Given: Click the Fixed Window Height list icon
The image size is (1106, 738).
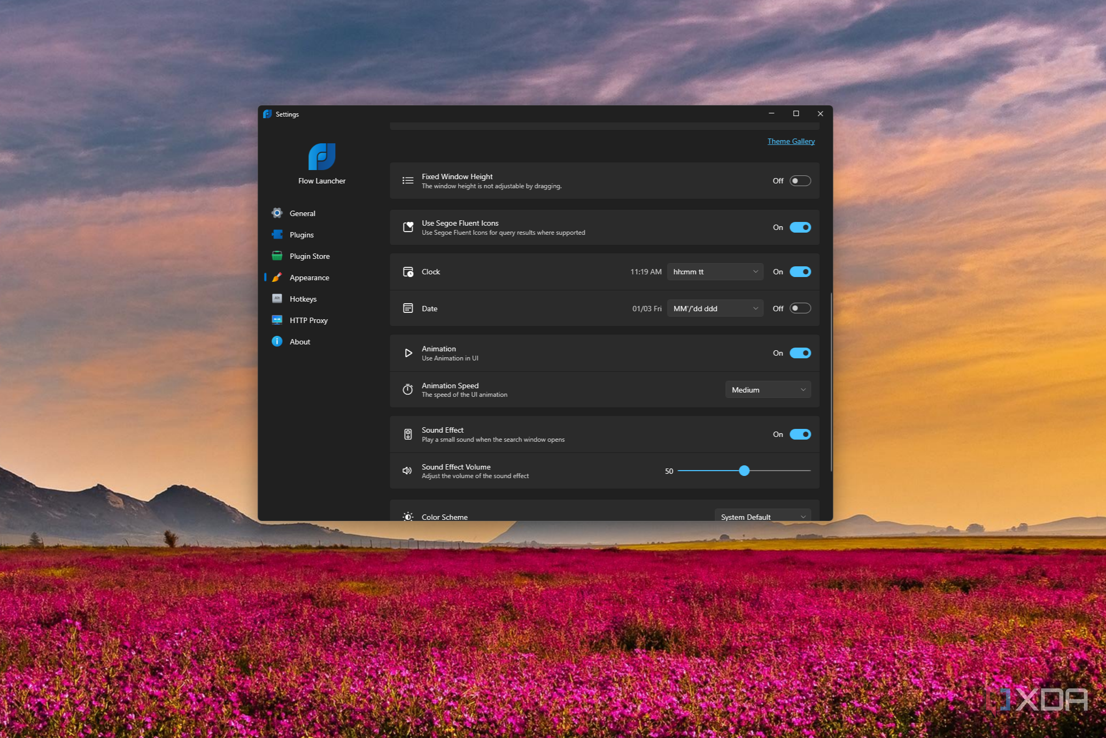Looking at the screenshot, I should click(408, 181).
